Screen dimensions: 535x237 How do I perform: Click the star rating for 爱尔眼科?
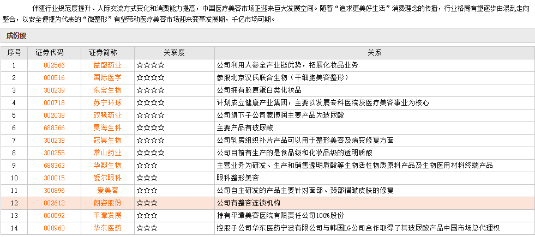tap(147, 178)
